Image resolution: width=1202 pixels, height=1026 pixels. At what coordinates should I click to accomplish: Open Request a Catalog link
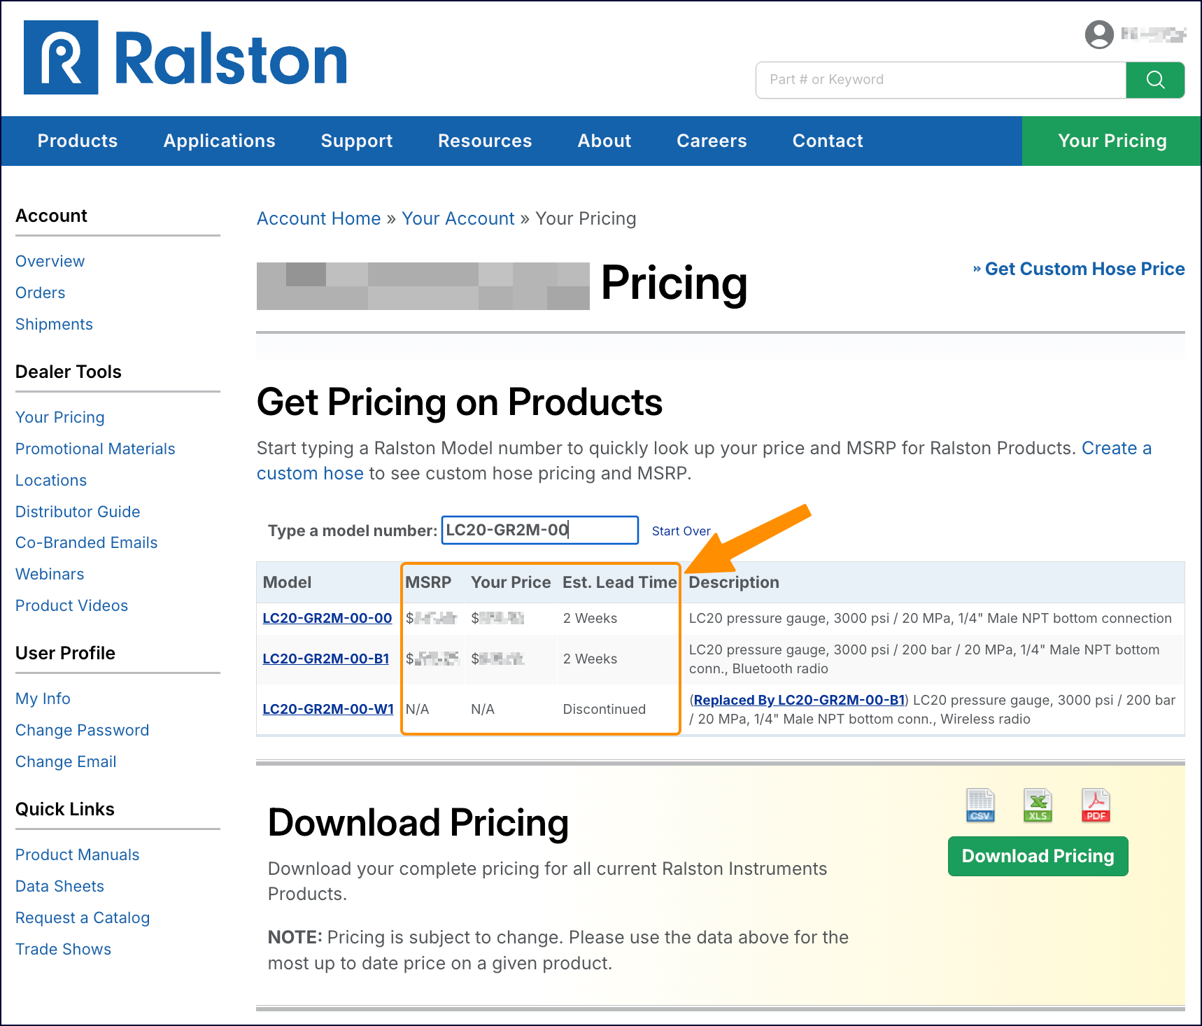point(83,918)
